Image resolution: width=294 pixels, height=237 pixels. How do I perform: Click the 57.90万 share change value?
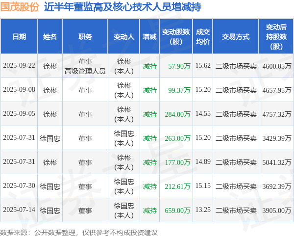point(179,66)
